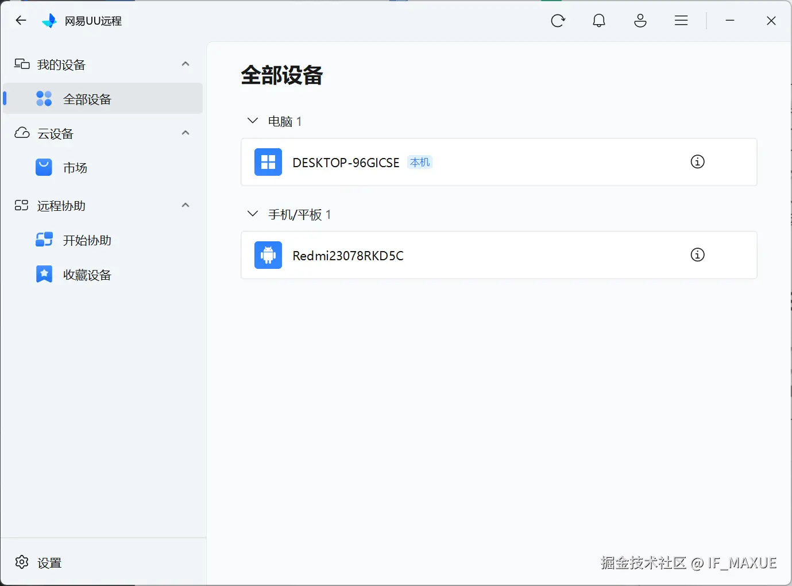The width and height of the screenshot is (792, 586).
Task: Click the 收藏设备 star bookmark icon
Action: (x=44, y=274)
